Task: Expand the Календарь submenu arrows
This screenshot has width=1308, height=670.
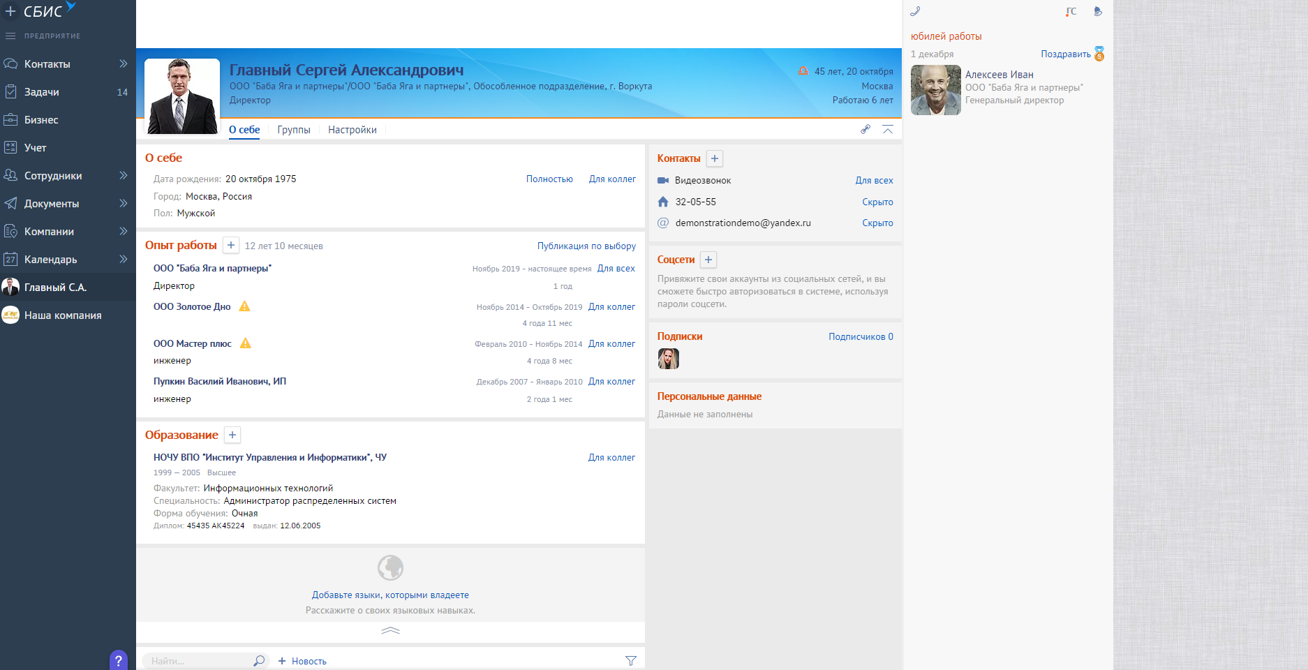Action: point(124,259)
